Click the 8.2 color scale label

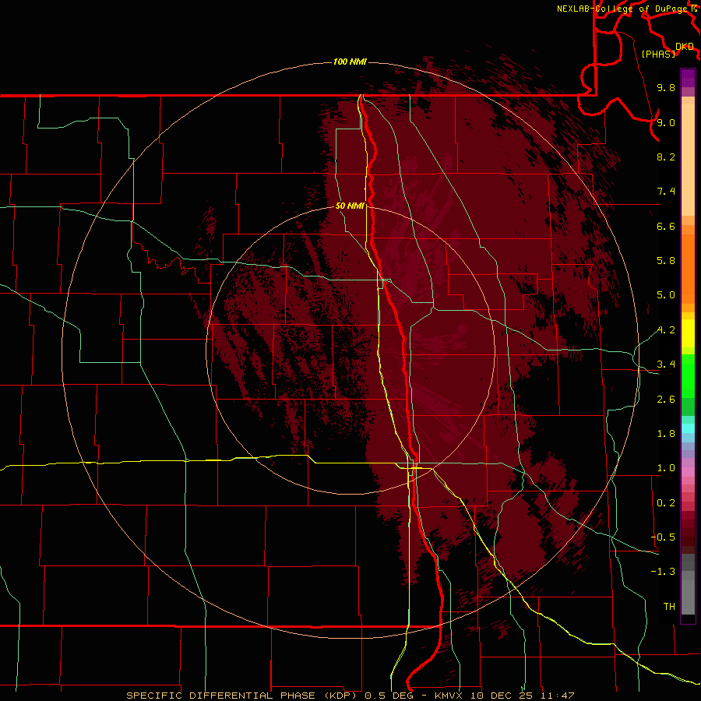coord(666,157)
